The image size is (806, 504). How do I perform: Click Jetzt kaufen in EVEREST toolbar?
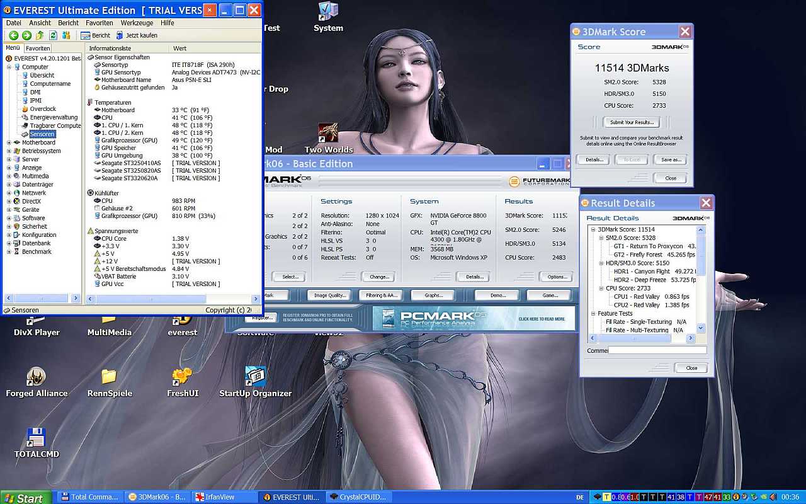pos(136,35)
